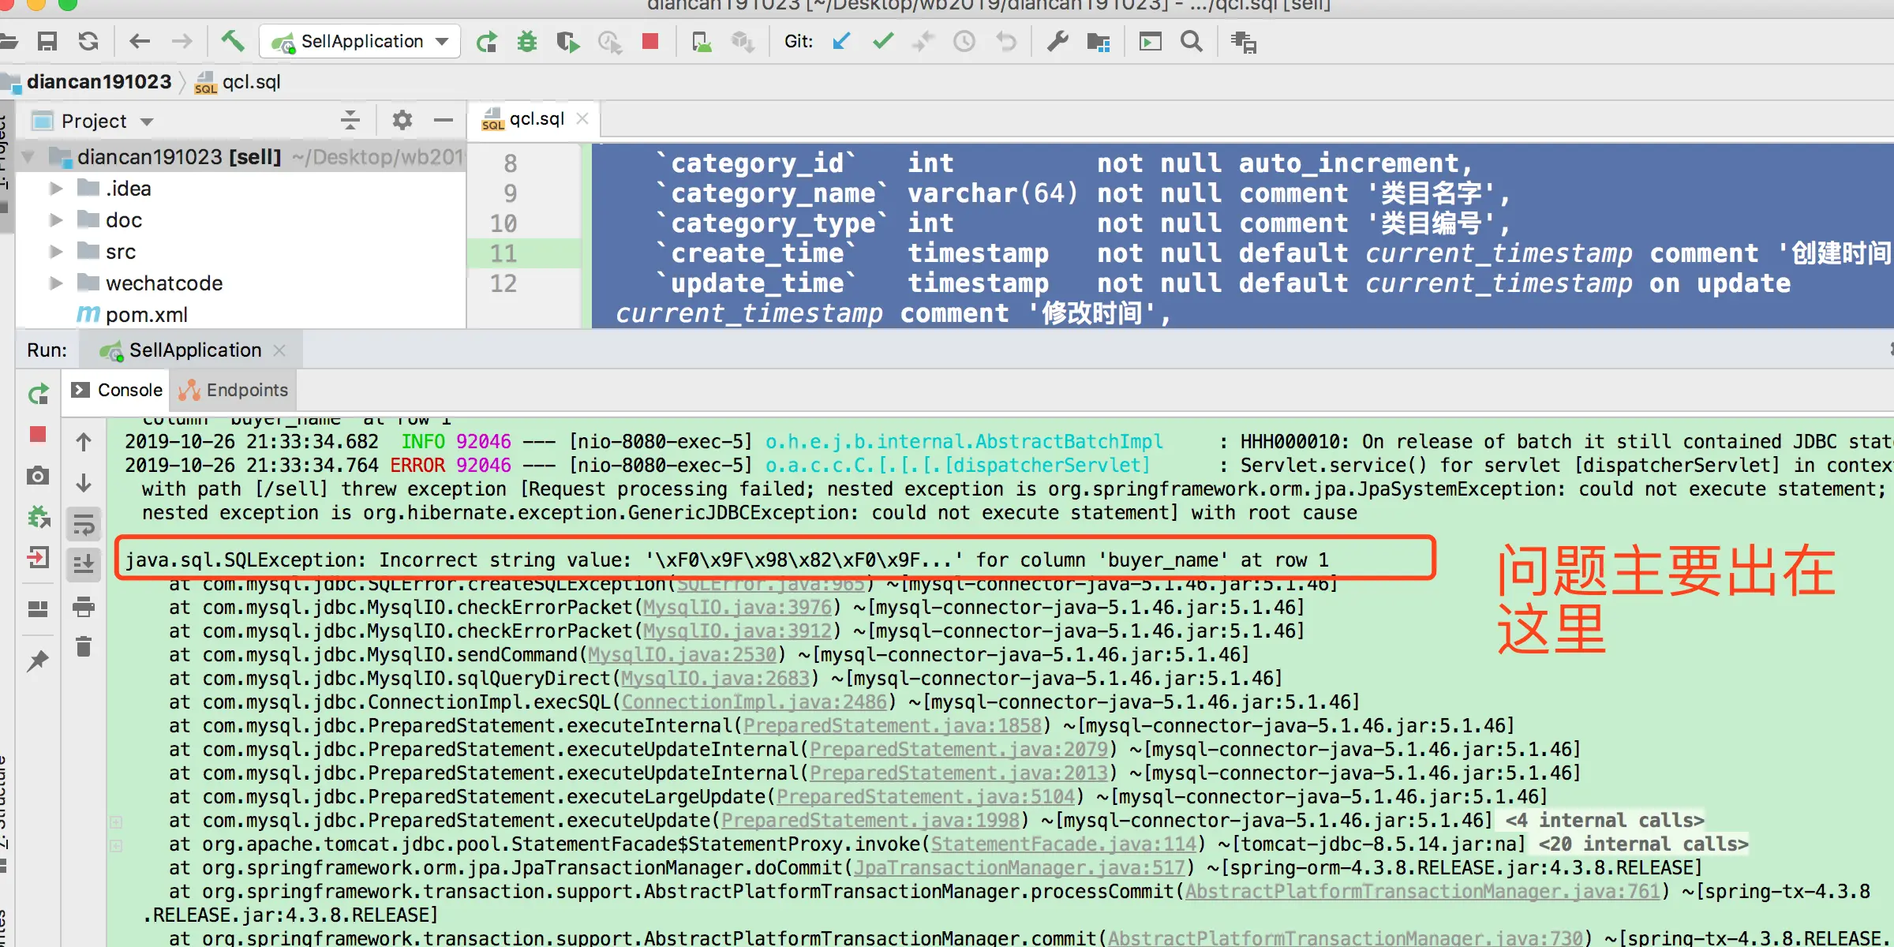Click the Clear All trash icon in the console
The image size is (1894, 947).
coord(84,647)
